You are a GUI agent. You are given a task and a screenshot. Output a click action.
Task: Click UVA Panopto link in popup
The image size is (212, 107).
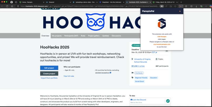point(162,37)
